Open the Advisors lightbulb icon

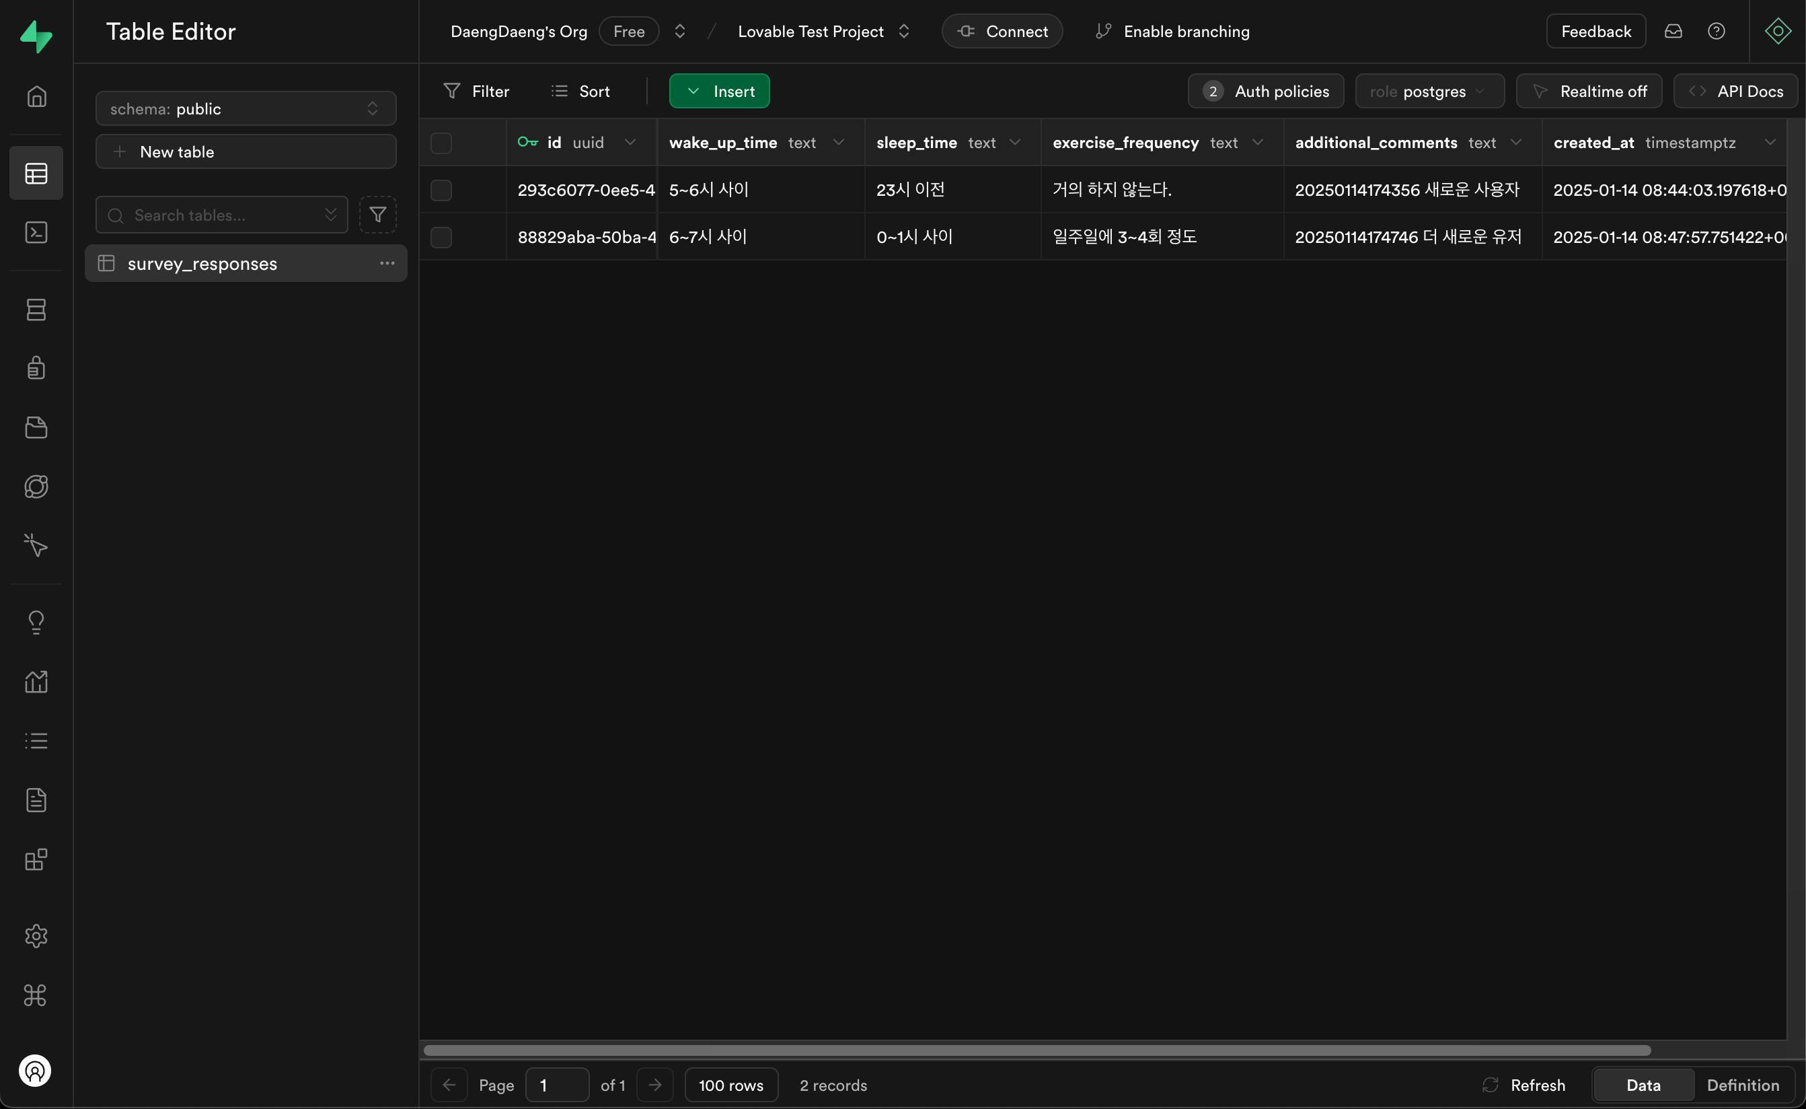coord(36,622)
